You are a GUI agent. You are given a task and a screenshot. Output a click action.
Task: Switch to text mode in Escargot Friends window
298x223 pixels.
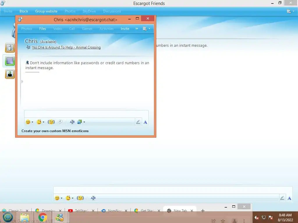pyautogui.click(x=289, y=198)
